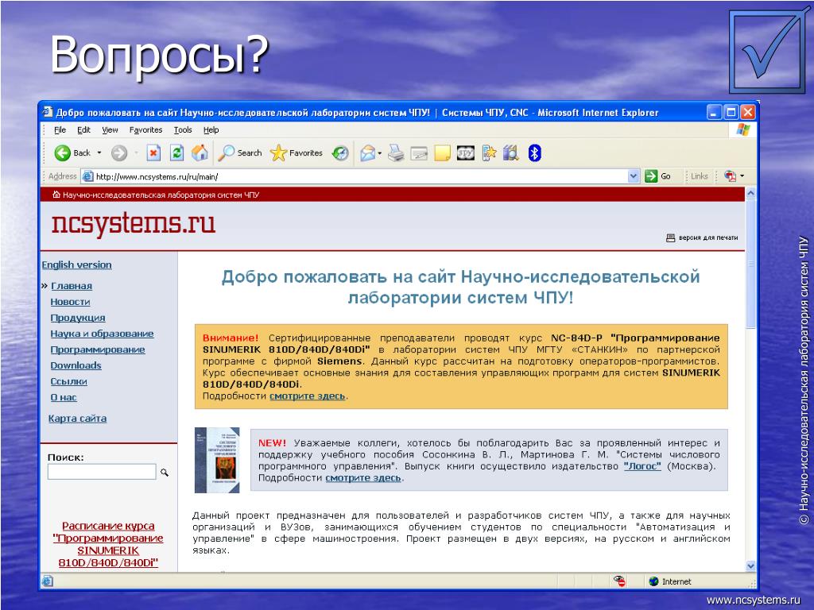Click the book cover thumbnail

pos(217,460)
